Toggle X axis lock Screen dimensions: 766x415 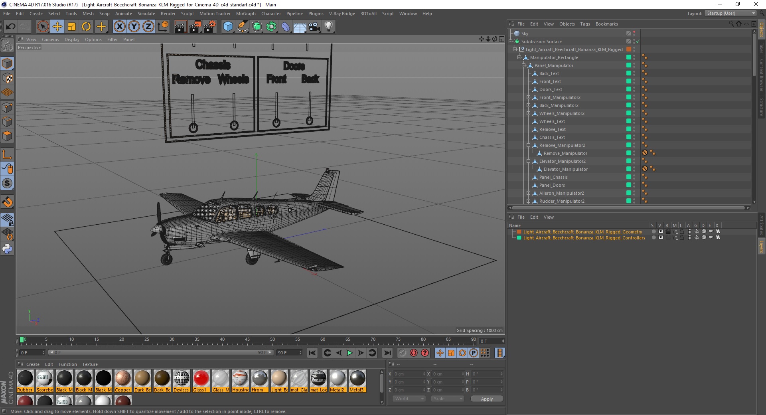pos(119,27)
